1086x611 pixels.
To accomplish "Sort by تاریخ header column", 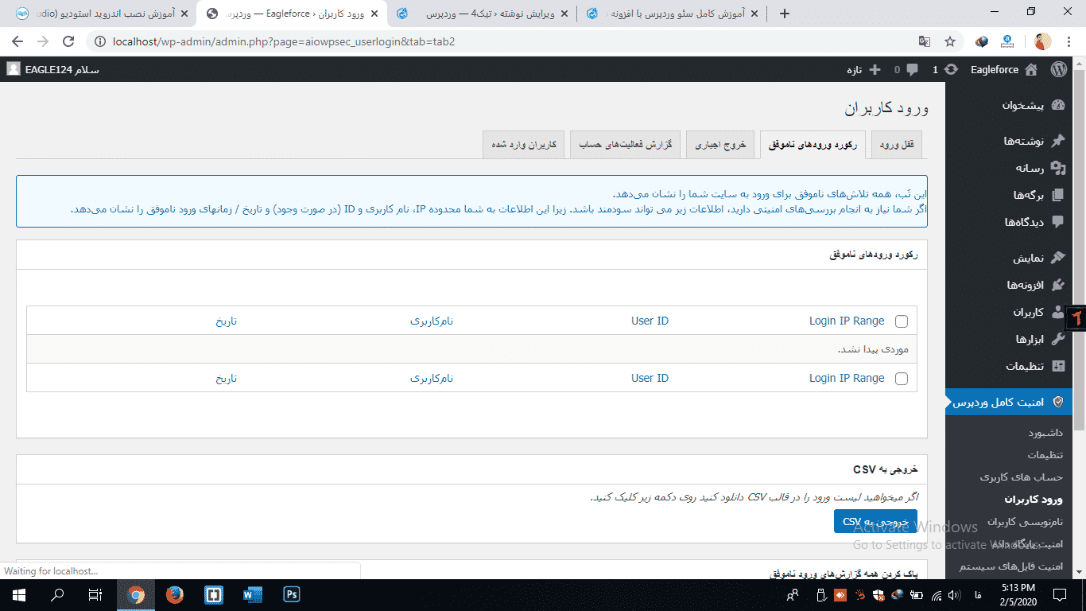I will [226, 321].
